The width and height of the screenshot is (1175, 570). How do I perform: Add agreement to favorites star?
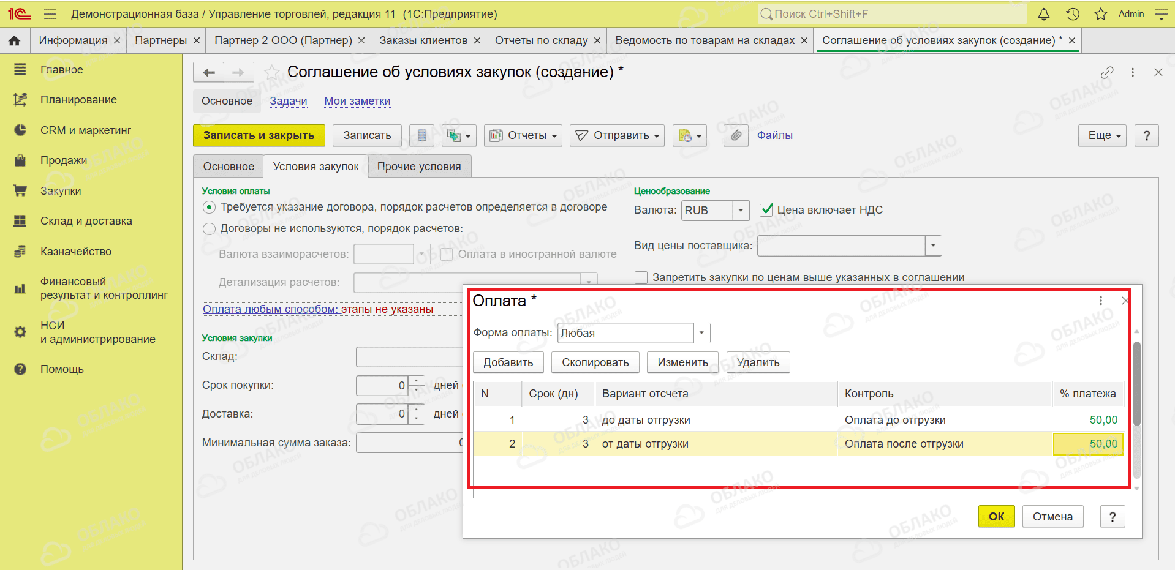coord(271,72)
